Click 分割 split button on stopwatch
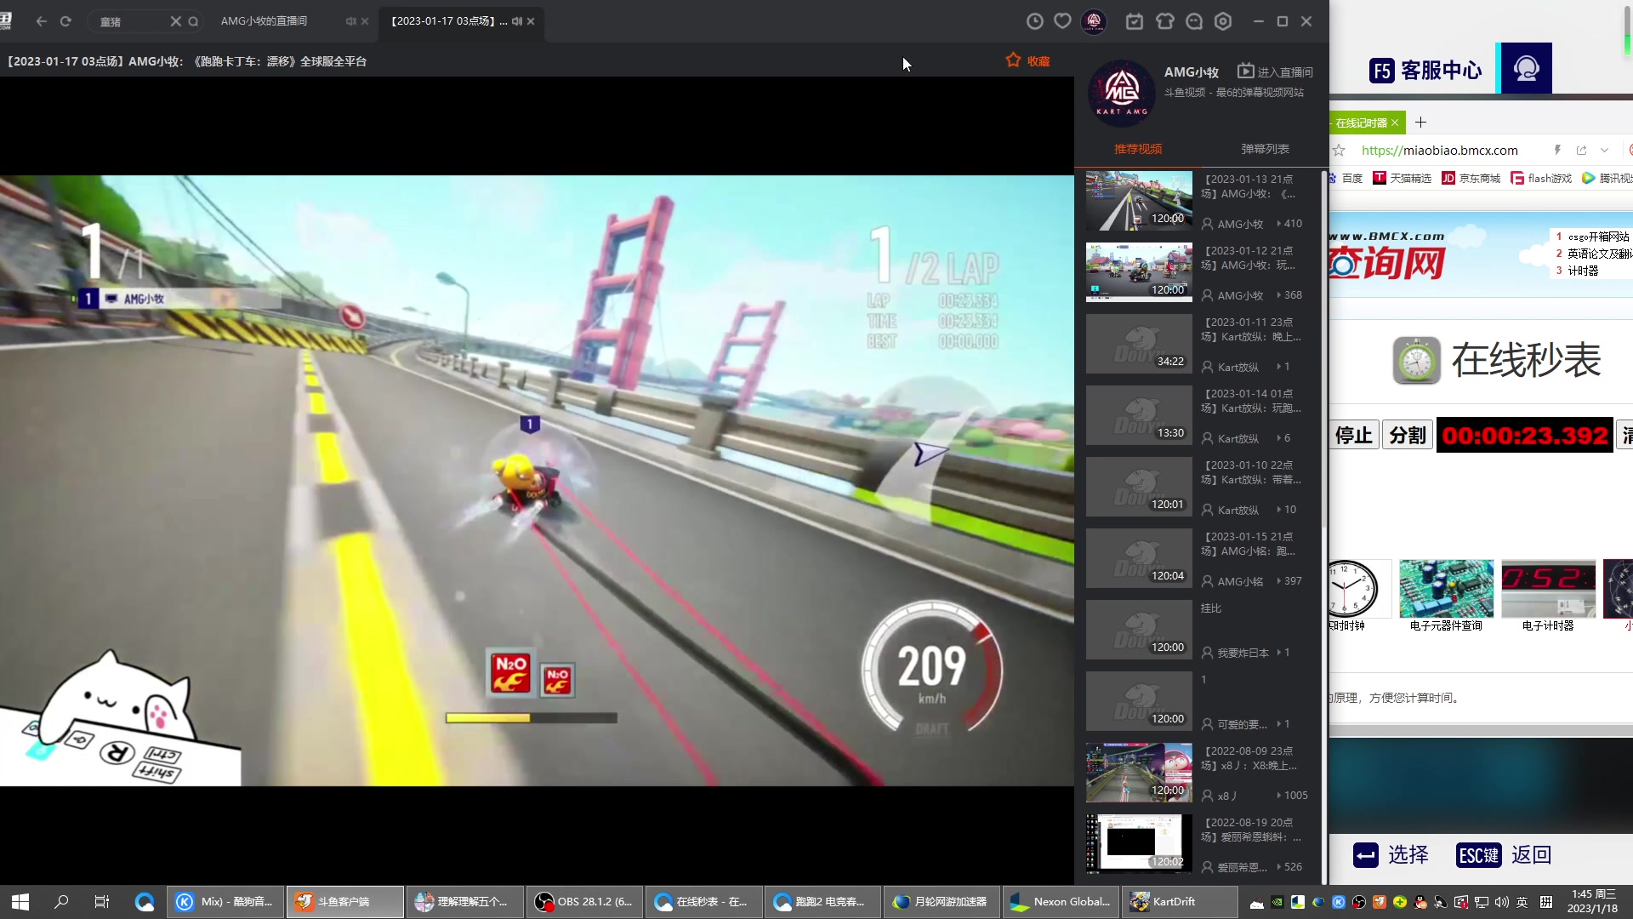This screenshot has height=919, width=1633. [x=1408, y=436]
